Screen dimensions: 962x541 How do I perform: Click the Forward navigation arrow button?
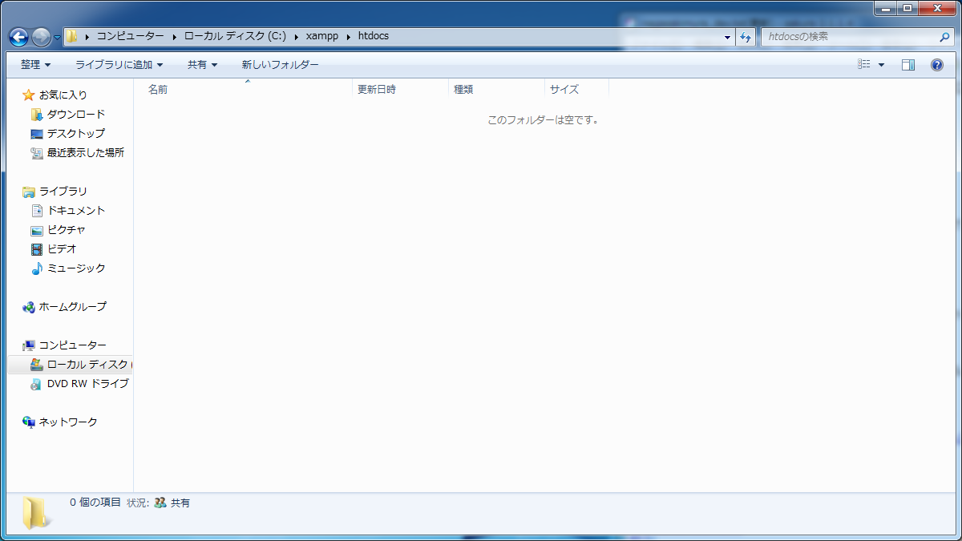coord(41,37)
